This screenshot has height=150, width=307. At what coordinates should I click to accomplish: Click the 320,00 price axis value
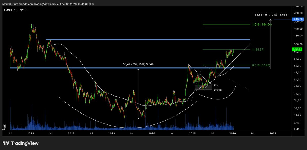coord(298,6)
